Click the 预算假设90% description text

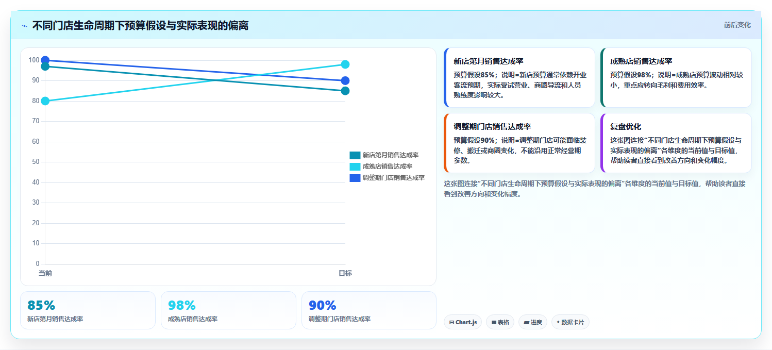[x=520, y=151]
